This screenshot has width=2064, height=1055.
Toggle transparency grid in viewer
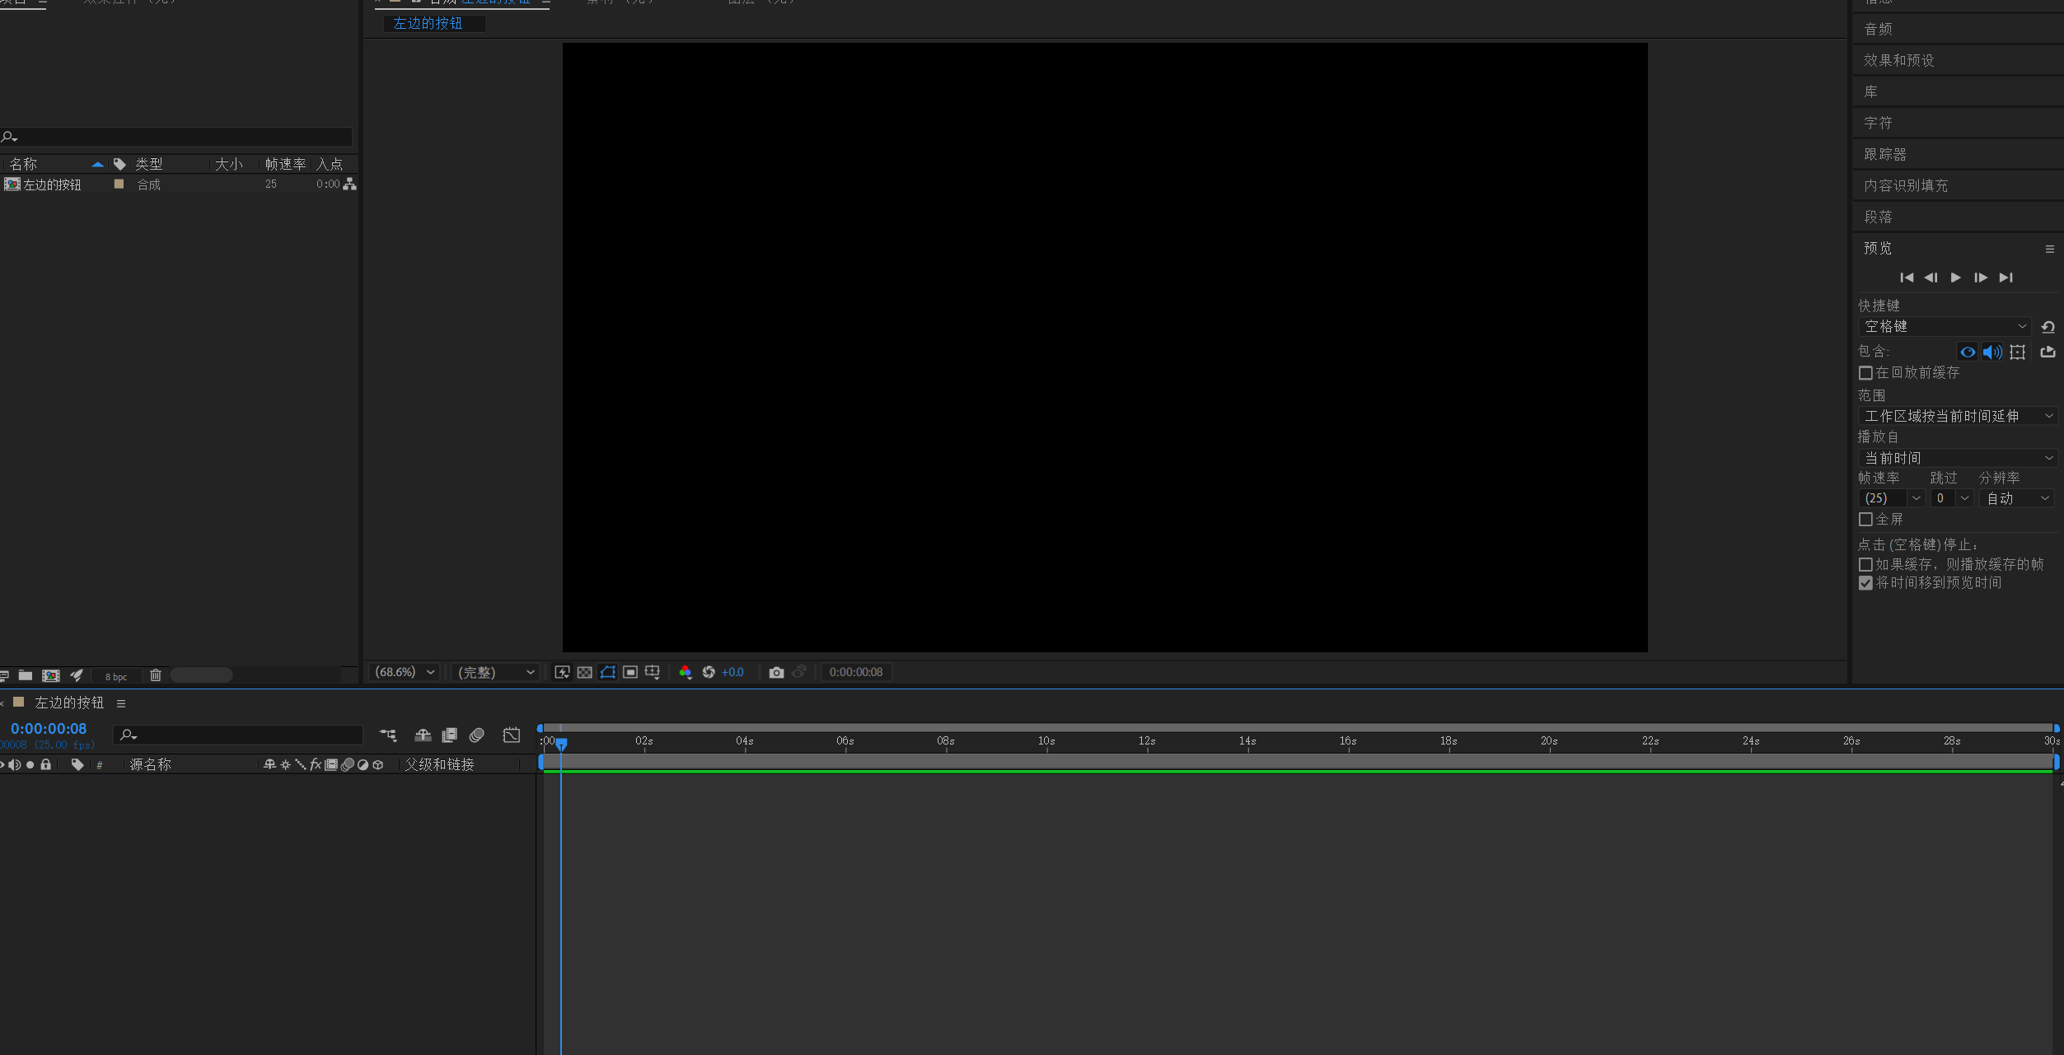(584, 672)
